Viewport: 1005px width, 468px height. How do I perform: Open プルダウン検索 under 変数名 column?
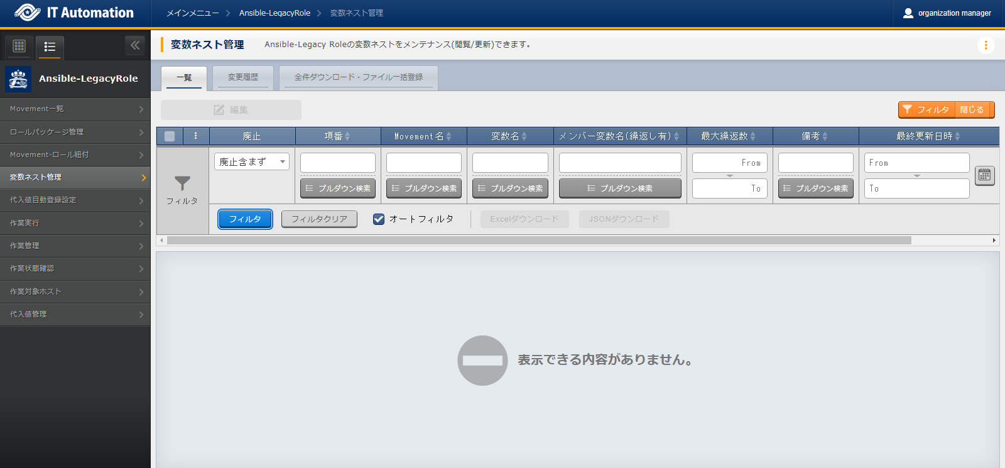point(510,188)
